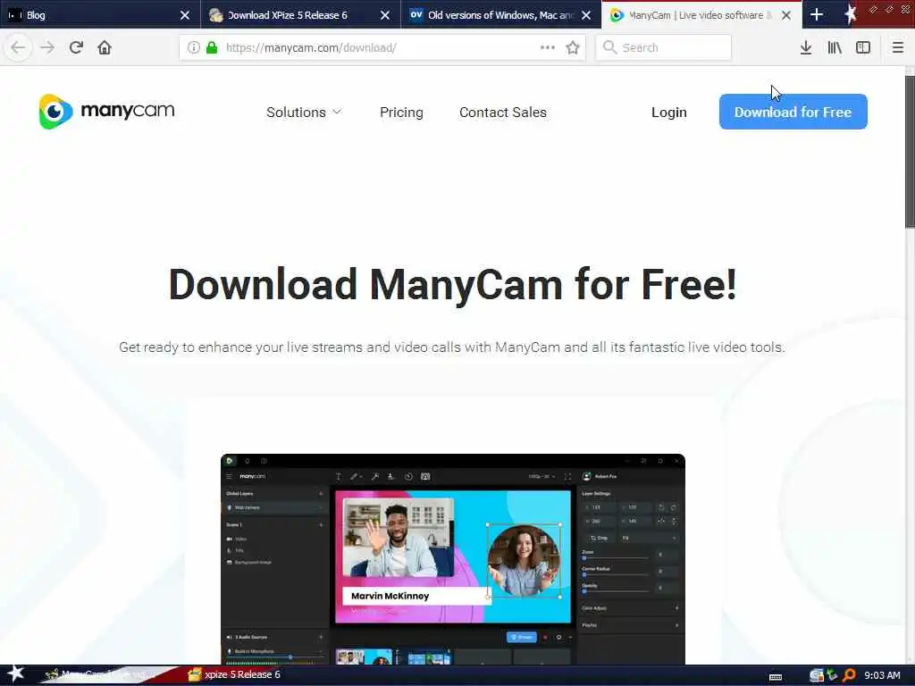This screenshot has height=686, width=915.
Task: Click the orange magnifier tray icon
Action: [x=849, y=675]
